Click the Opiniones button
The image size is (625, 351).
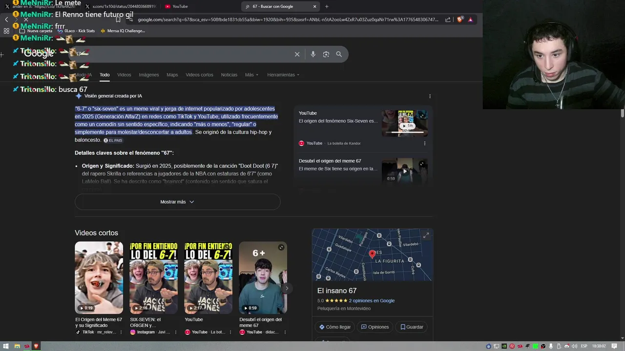375,327
